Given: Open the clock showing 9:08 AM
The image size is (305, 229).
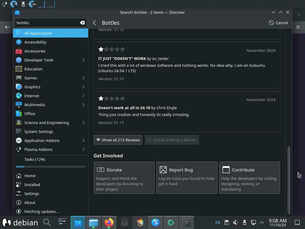Looking at the screenshot, I should 278,222.
